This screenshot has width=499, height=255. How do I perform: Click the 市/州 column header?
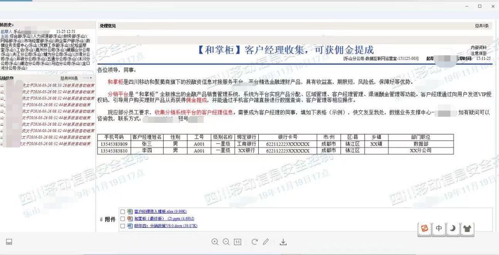click(x=329, y=137)
